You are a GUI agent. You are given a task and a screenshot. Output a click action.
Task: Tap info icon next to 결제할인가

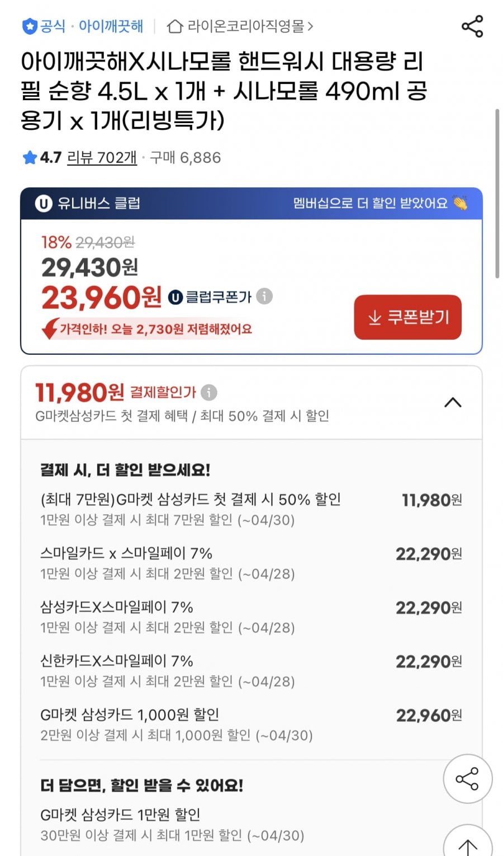(x=208, y=392)
